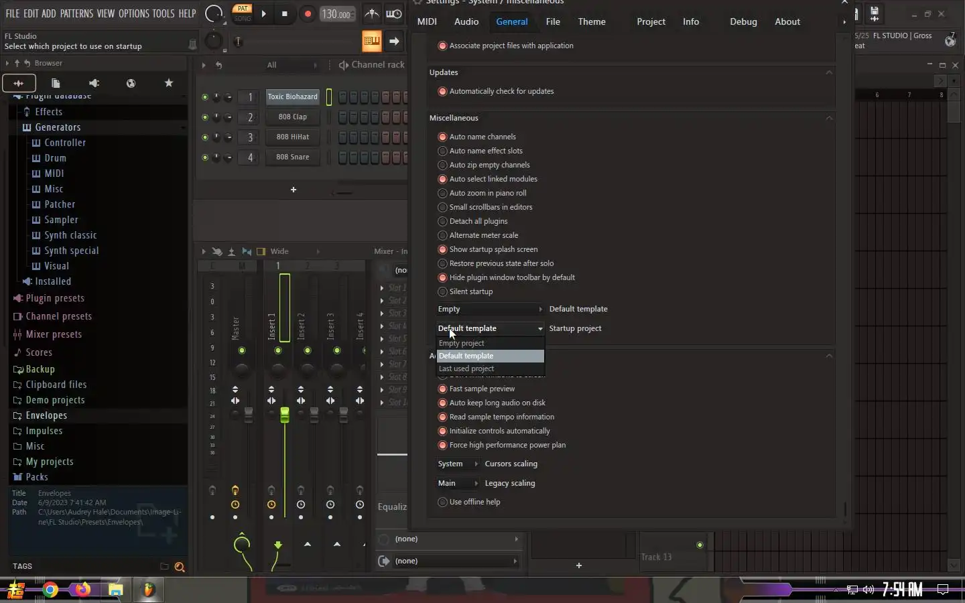Toggle 'Auto select linked modules' option
965x603 pixels.
coord(442,179)
